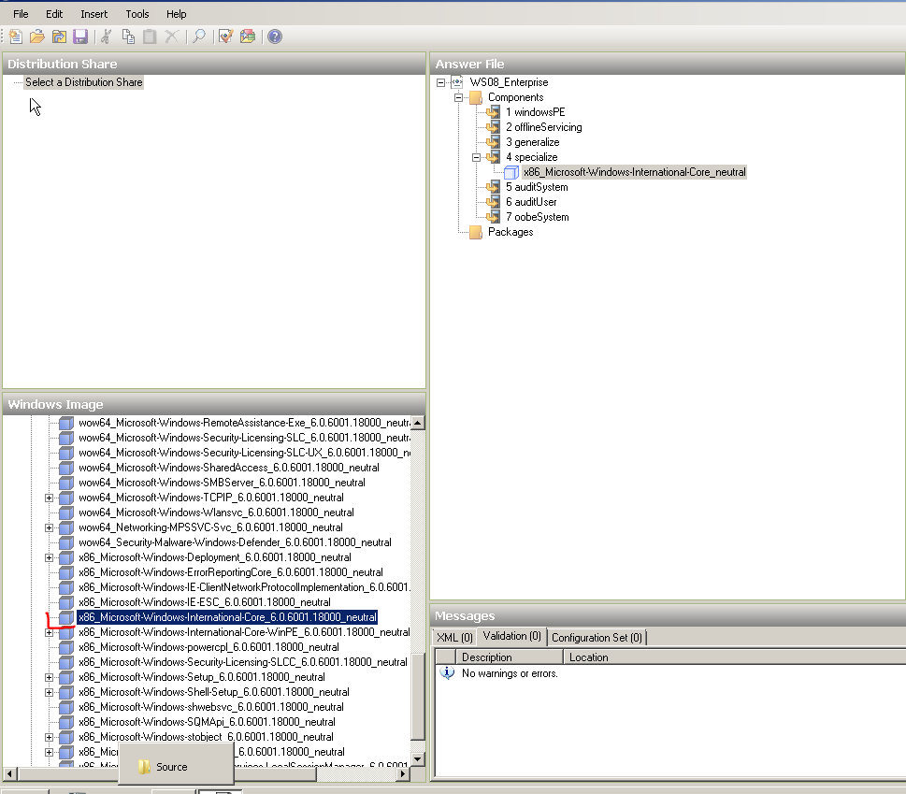Select x86 Windows-SQMApi component row

coord(207,722)
